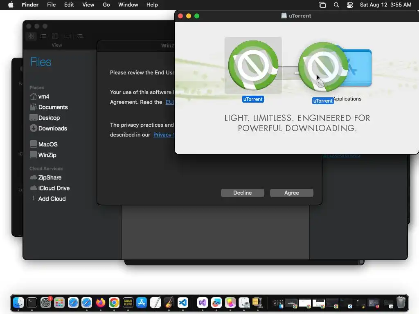Open Spotlight search from menu bar

(336, 5)
